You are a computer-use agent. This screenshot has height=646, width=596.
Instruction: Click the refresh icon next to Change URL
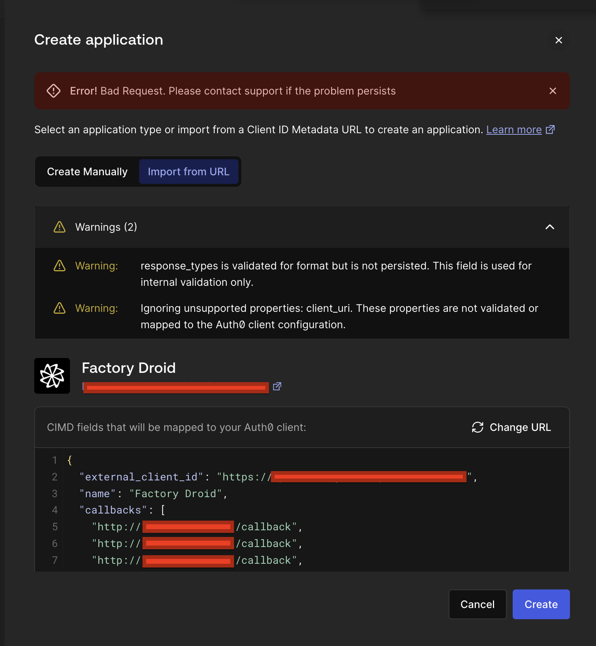click(478, 427)
